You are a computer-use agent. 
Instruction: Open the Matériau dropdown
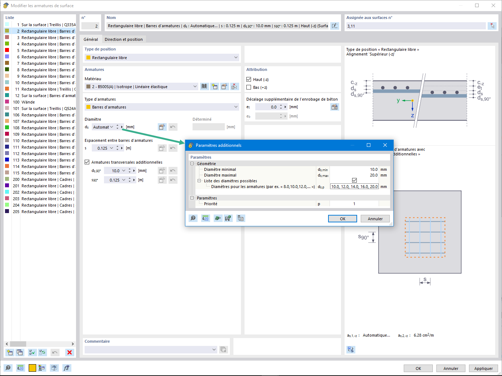[x=195, y=86]
